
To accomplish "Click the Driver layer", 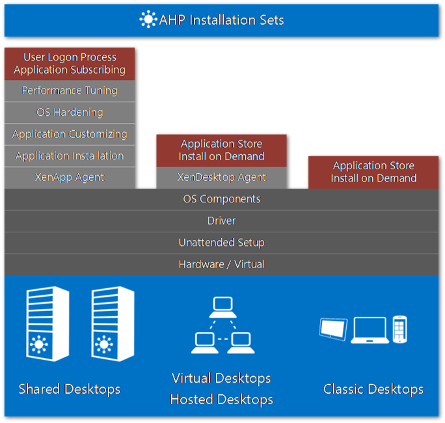I will click(x=221, y=221).
